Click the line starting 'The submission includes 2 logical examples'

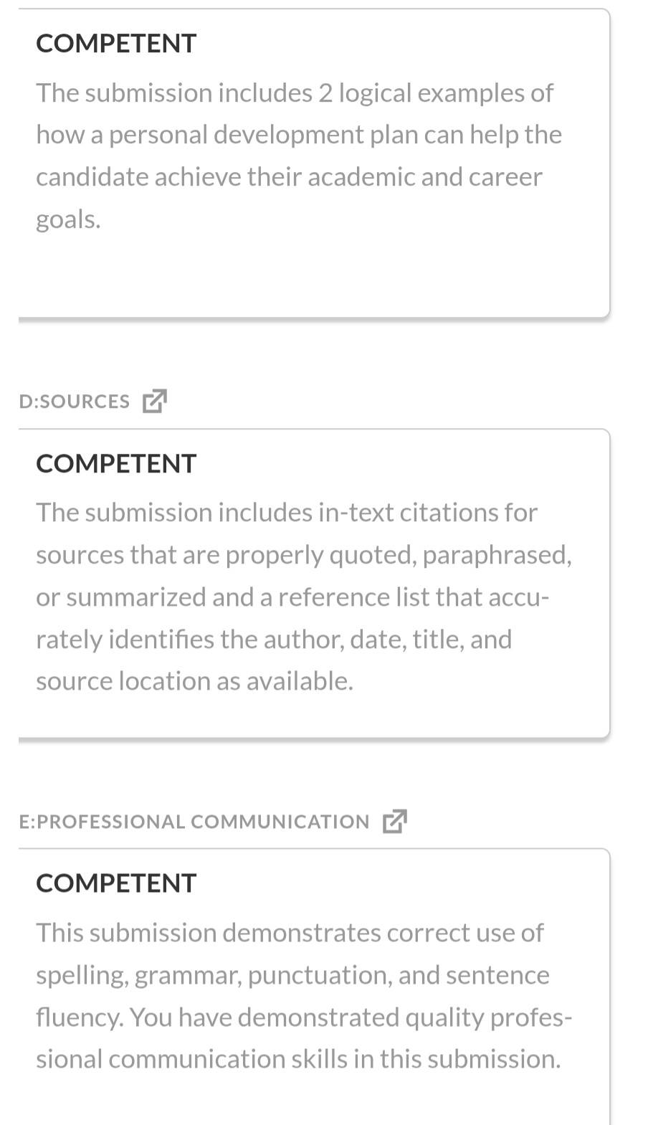tap(295, 93)
